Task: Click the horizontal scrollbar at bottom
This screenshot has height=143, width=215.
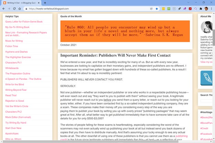Action: point(91,142)
